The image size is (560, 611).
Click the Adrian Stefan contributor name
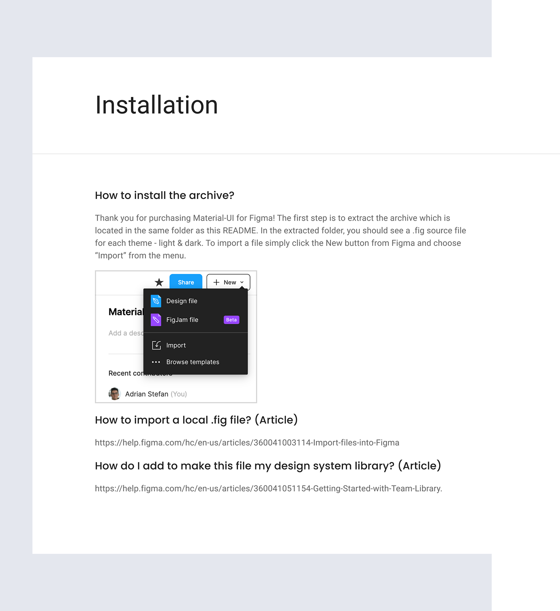(x=146, y=394)
